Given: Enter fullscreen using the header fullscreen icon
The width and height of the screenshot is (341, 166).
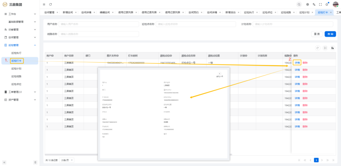Looking at the screenshot, I should pyautogui.click(x=320, y=4).
